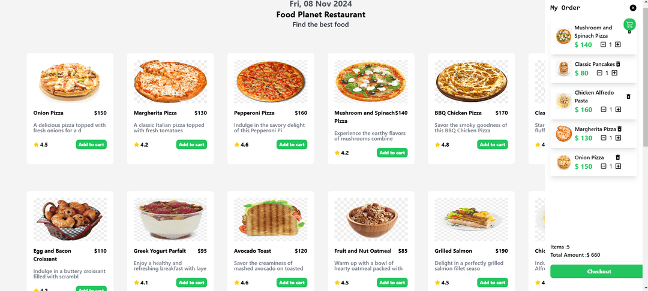Image resolution: width=648 pixels, height=291 pixels.
Task: Click the Egg and Bacon Croissant photo
Action: tap(70, 219)
